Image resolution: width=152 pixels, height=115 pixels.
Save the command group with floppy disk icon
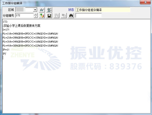(50, 15)
